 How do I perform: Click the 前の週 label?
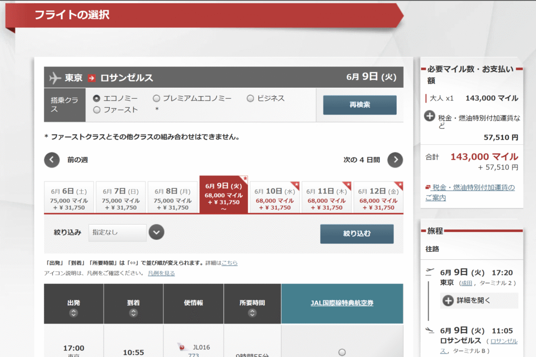click(x=77, y=160)
